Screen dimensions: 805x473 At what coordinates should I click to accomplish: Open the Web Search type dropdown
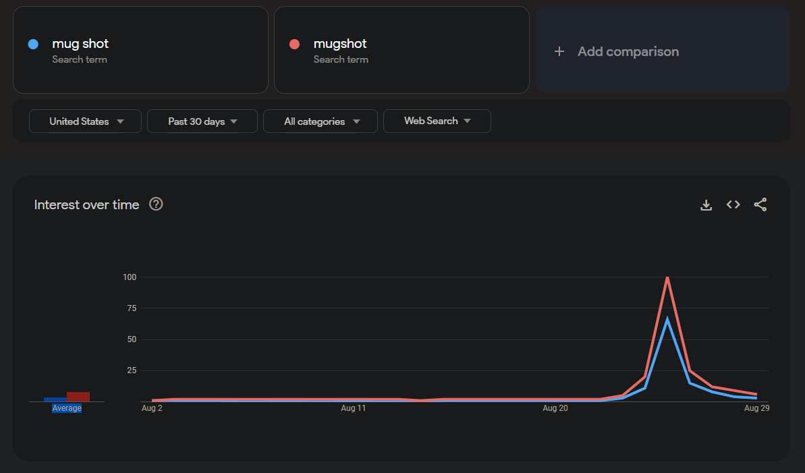pos(437,121)
